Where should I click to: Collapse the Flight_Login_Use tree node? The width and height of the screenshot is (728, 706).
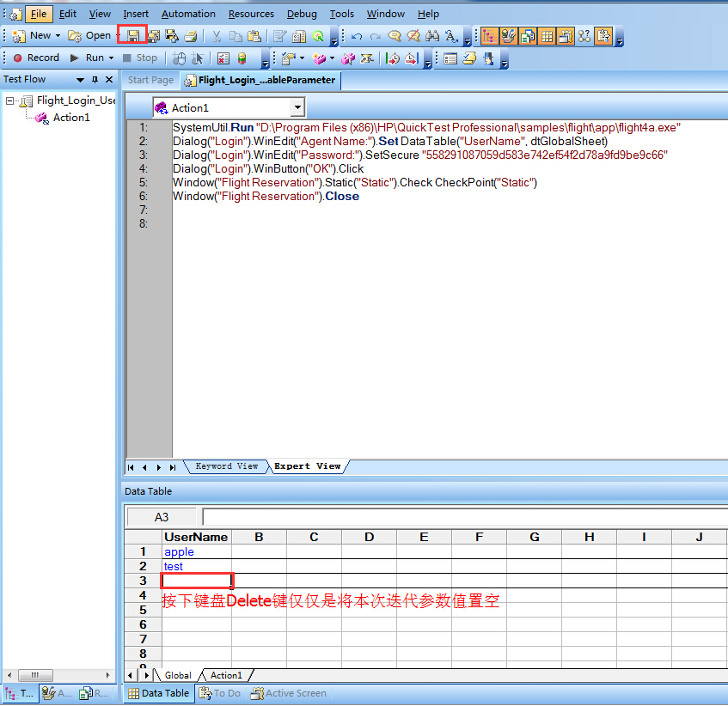tap(9, 100)
